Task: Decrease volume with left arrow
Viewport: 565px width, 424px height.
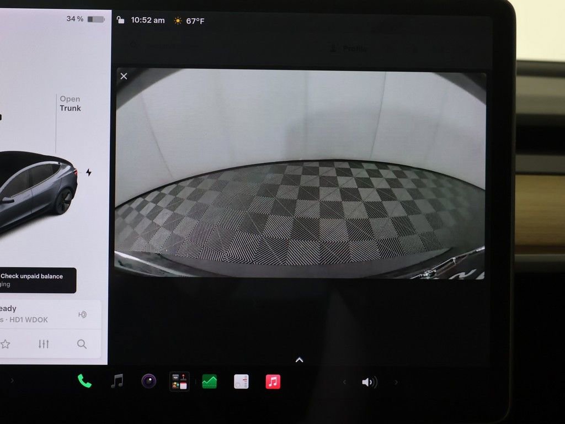Action: click(x=344, y=382)
